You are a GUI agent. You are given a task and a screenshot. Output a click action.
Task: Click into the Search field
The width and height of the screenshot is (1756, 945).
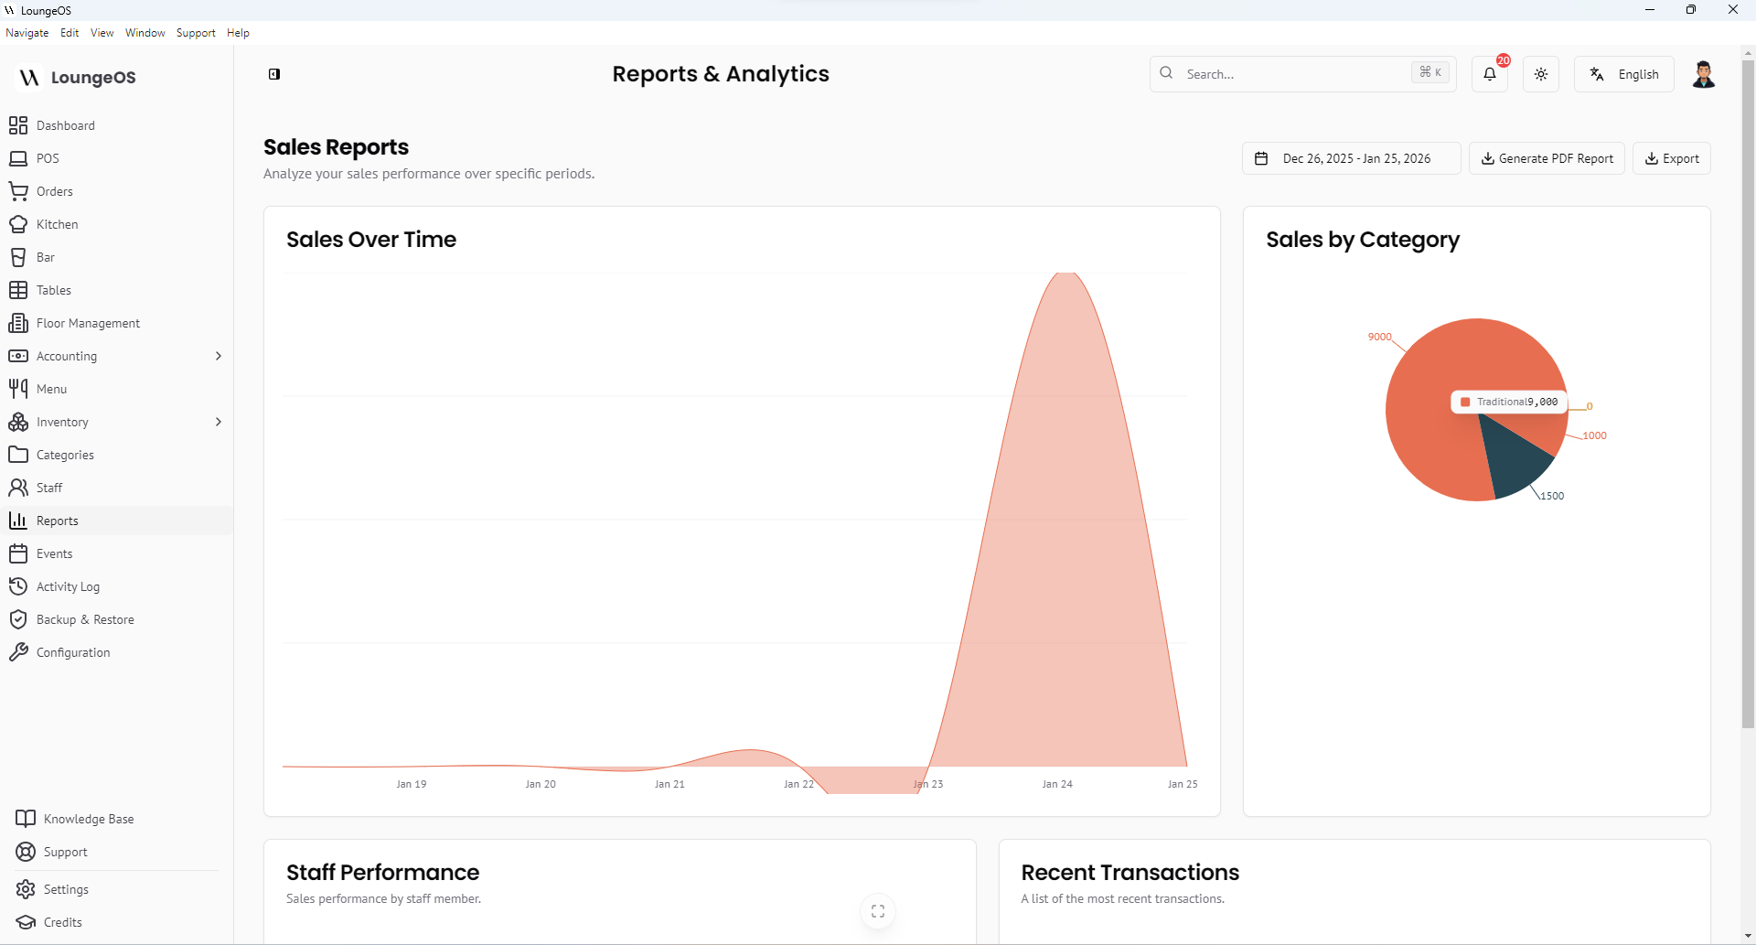1294,74
